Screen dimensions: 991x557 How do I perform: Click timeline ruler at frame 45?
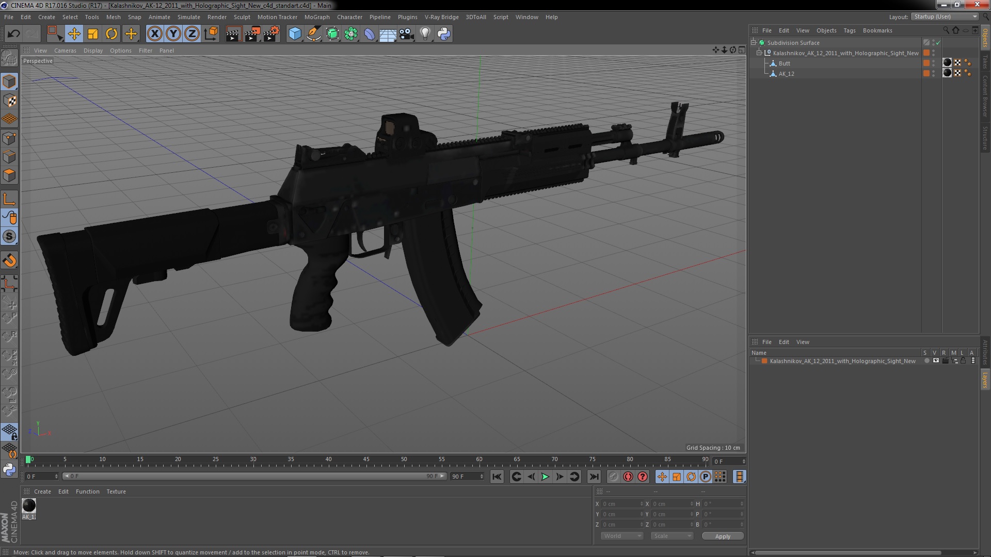coord(366,460)
